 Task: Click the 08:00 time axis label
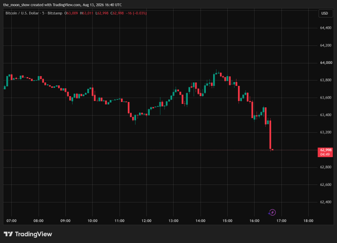tap(39, 221)
